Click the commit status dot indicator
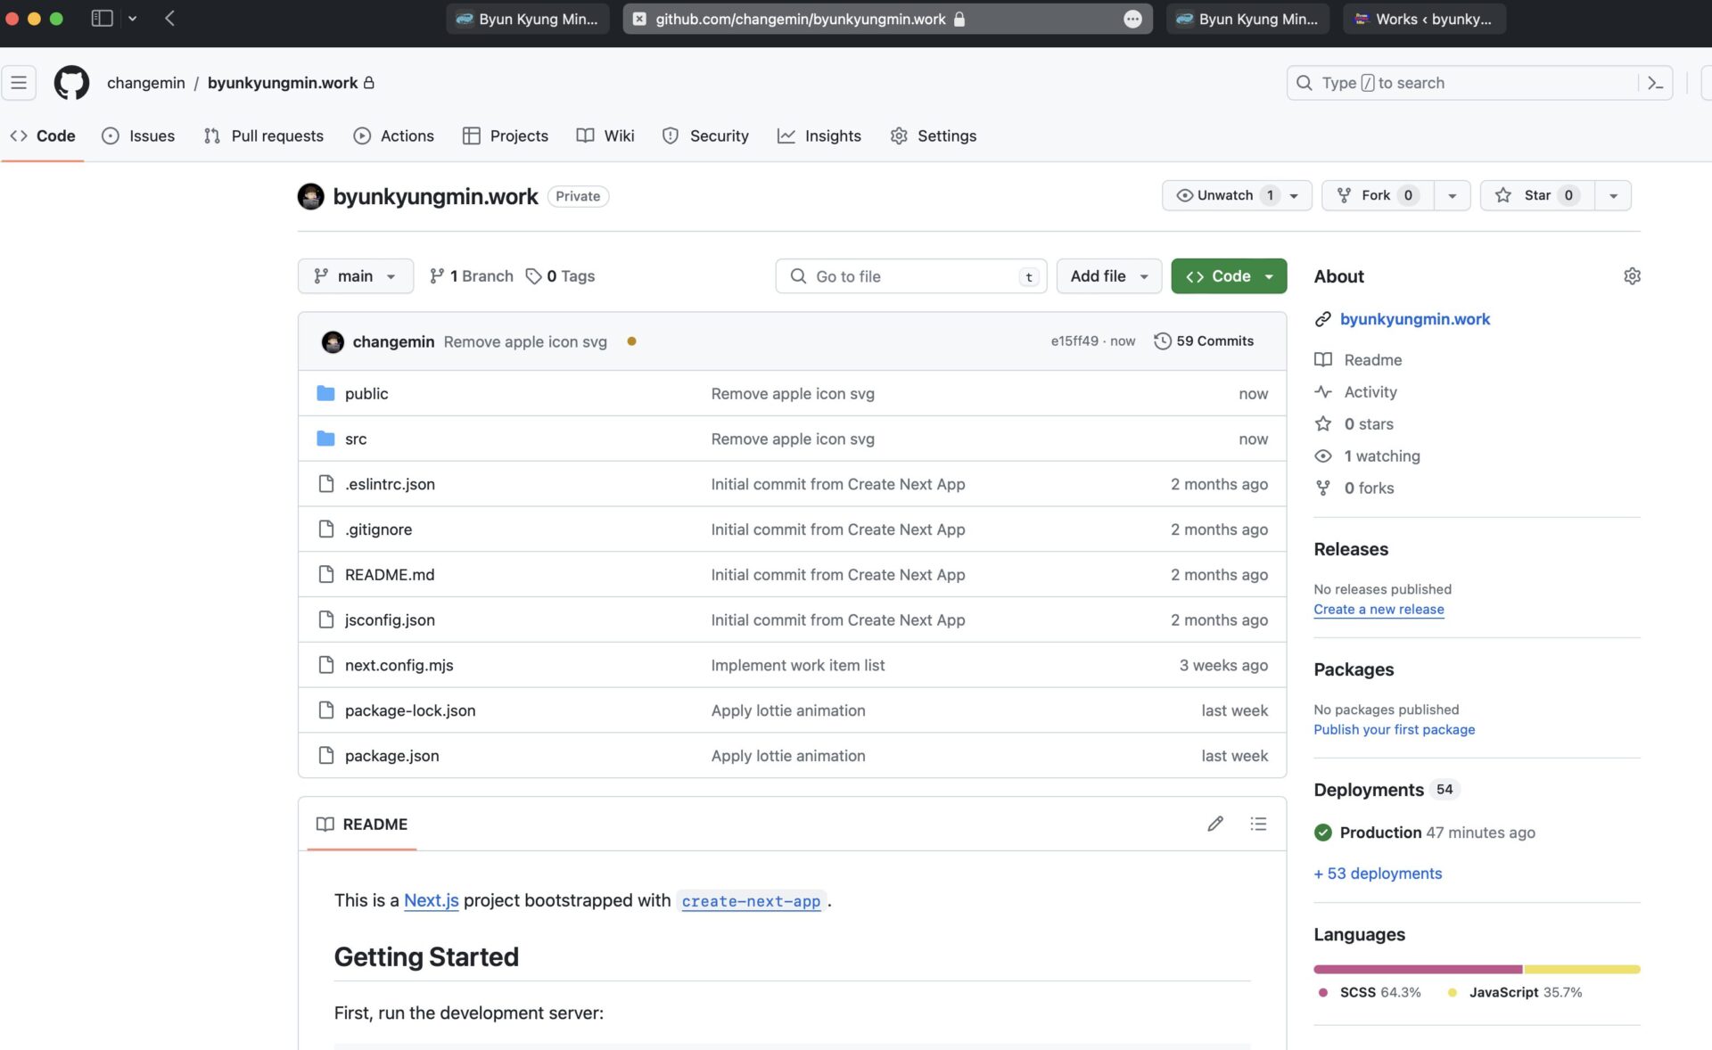Viewport: 1712px width, 1050px height. tap(631, 341)
